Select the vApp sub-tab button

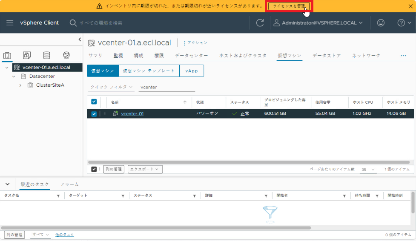192,71
